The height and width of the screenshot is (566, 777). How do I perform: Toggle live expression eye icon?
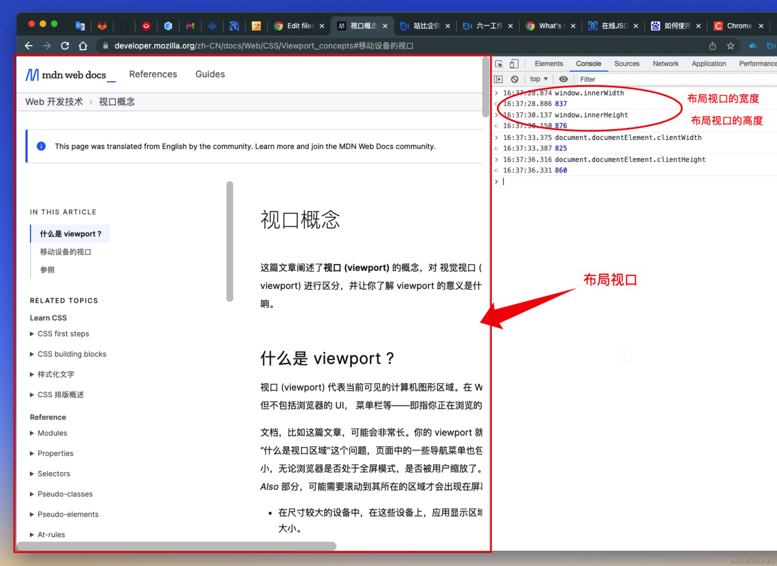563,79
